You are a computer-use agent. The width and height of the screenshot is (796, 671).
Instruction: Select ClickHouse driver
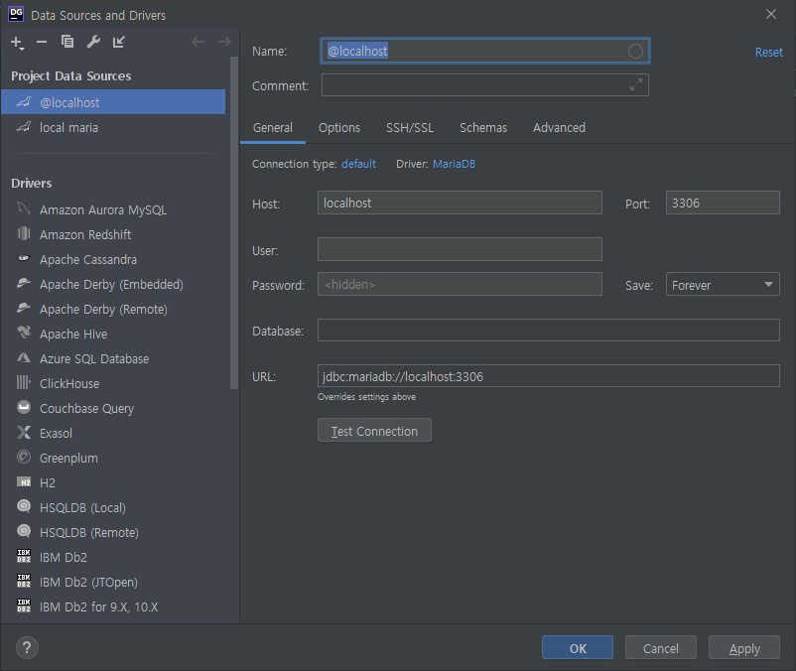tap(113, 384)
